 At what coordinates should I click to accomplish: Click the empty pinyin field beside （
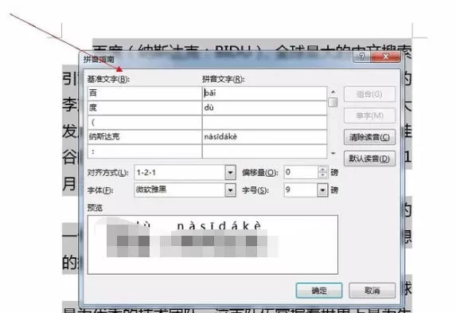click(x=264, y=123)
